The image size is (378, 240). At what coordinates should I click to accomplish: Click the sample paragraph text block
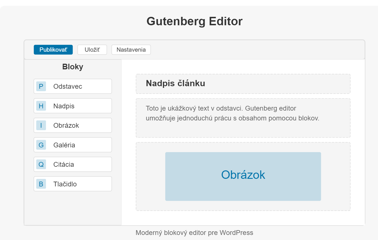tap(243, 118)
